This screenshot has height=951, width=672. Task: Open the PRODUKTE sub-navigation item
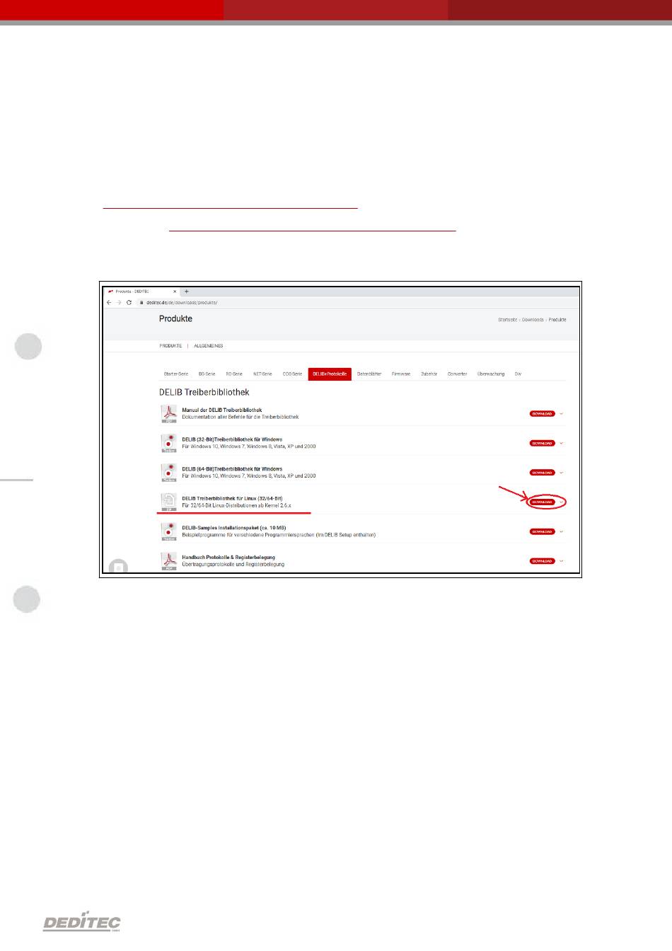click(x=170, y=346)
